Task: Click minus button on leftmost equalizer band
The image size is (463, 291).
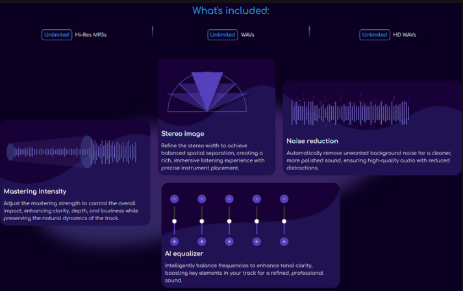Action: coord(174,199)
